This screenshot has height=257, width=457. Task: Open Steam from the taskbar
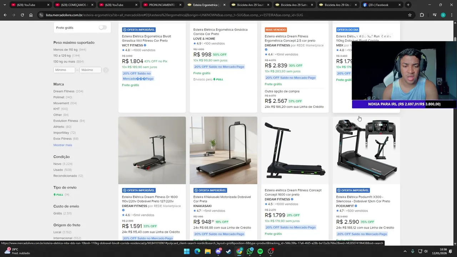click(228, 251)
